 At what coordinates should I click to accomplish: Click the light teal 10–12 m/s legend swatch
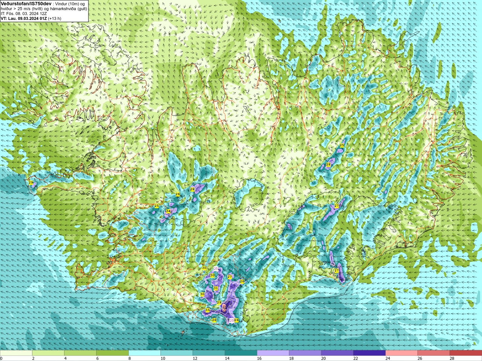[x=177, y=353]
